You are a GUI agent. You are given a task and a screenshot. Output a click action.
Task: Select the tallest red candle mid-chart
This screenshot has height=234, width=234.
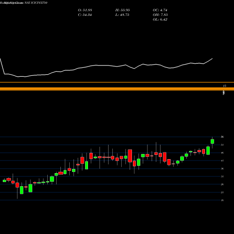tap(130, 156)
